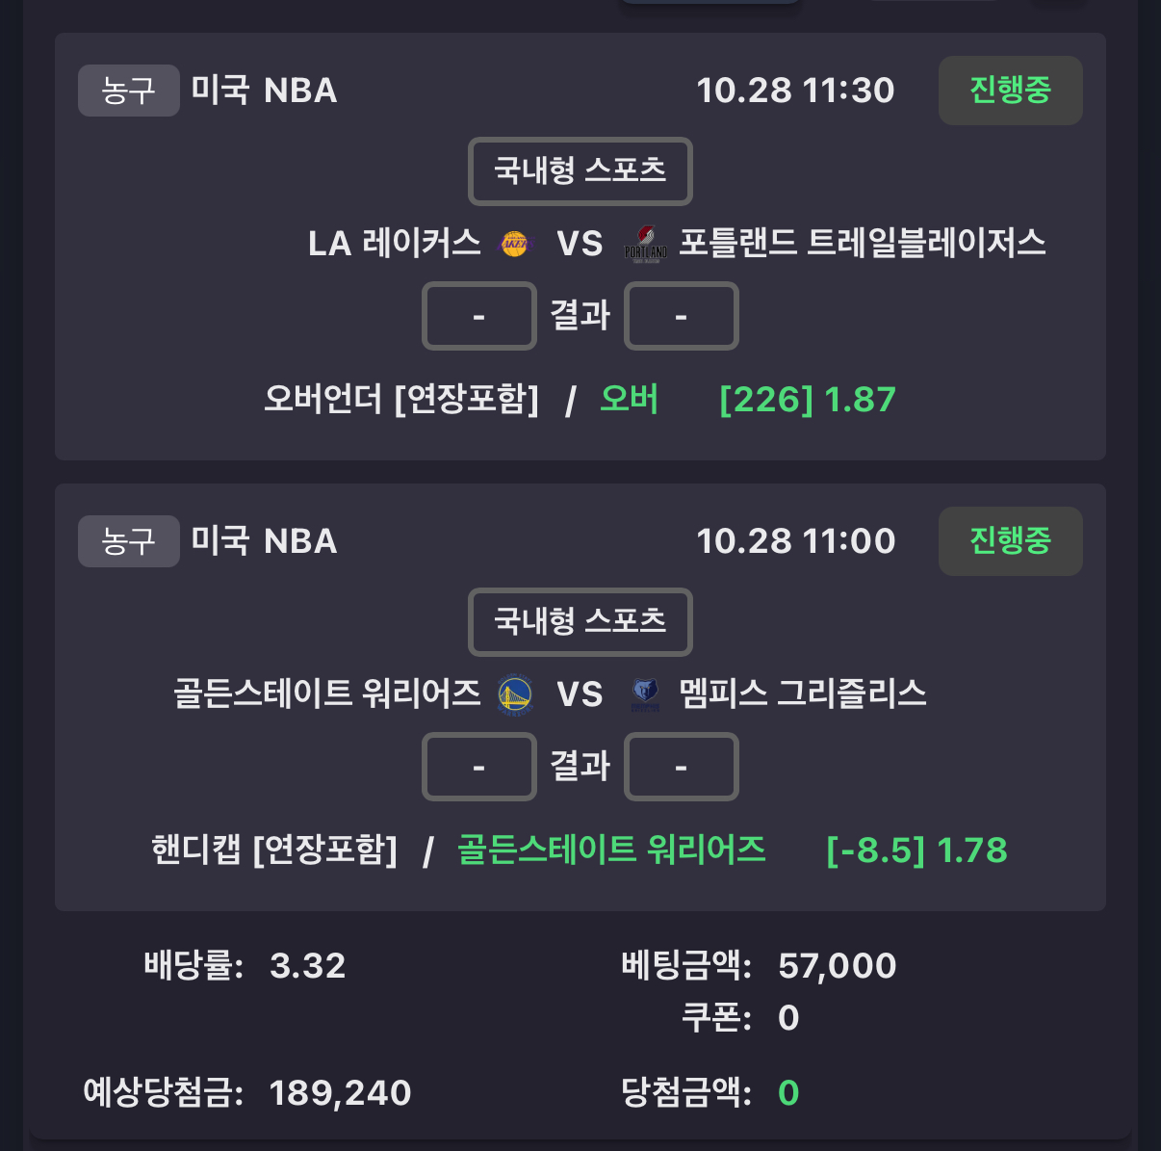Open the 포틀랜드 트레일블레이저스 team name
Image resolution: width=1161 pixels, height=1151 pixels.
click(x=862, y=243)
